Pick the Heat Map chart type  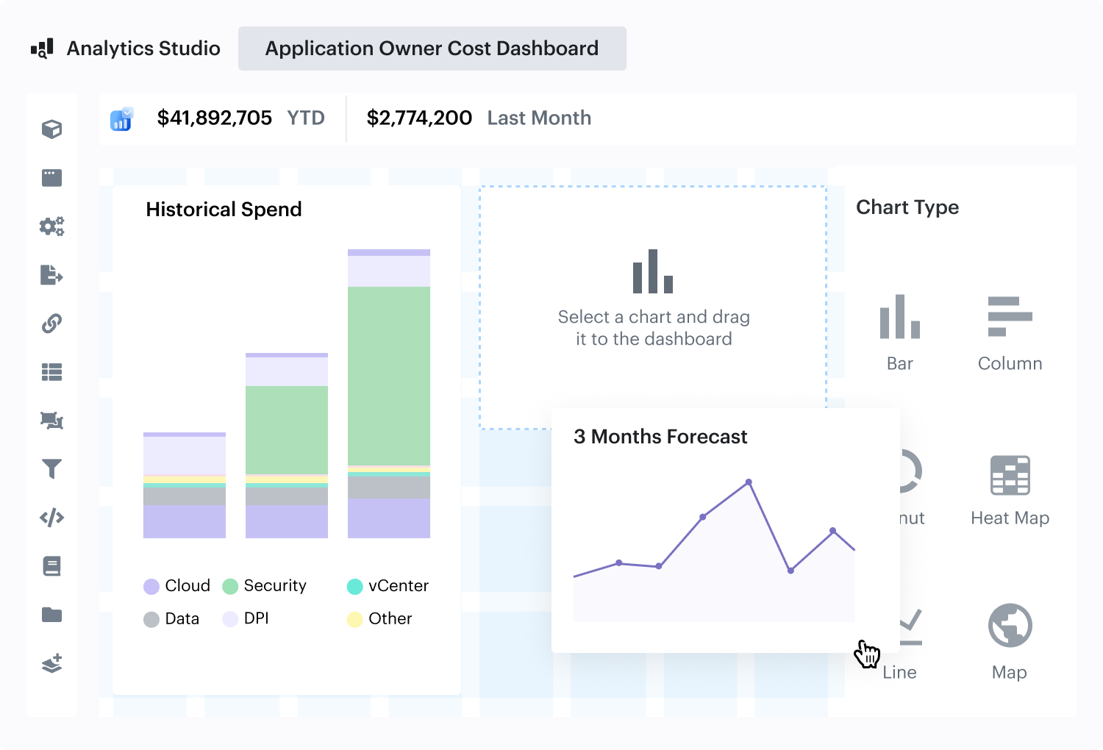[1010, 489]
